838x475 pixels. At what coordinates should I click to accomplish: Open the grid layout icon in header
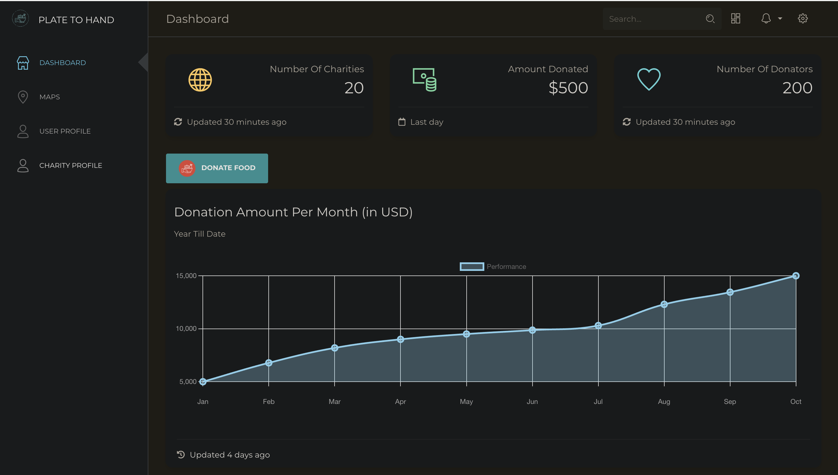pos(736,19)
